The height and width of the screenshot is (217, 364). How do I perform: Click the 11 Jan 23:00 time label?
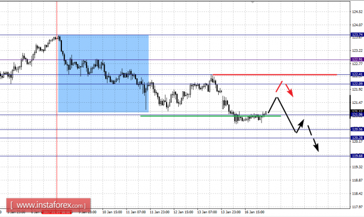160,212
